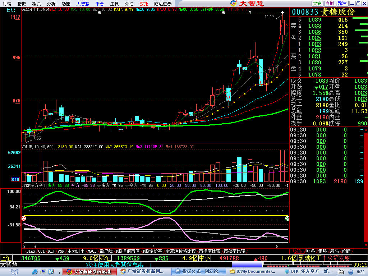The width and height of the screenshot is (368, 276).
Task: Select the 分时 tab in side panel
Action: pyautogui.click(x=299, y=251)
